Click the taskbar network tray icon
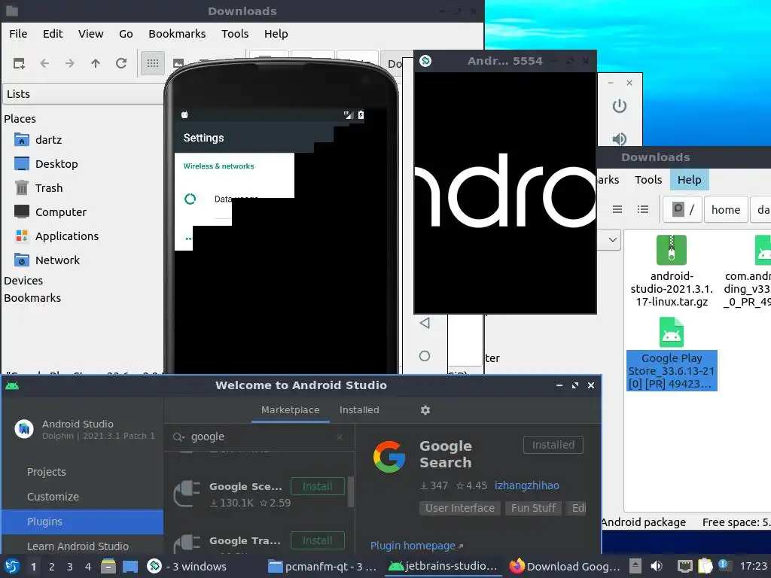771x578 pixels. click(x=684, y=566)
